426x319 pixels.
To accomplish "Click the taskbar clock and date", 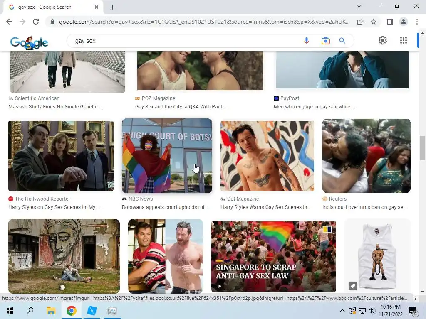I will (390, 311).
